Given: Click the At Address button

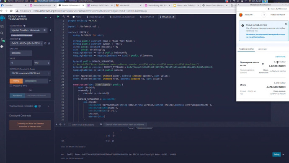Looking at the screenshot, I should tap(17, 96).
